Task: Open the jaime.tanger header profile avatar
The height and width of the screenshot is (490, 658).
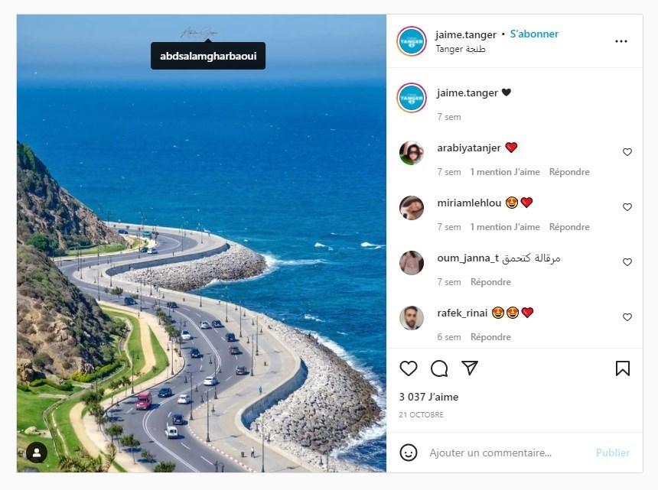Action: pyautogui.click(x=412, y=41)
